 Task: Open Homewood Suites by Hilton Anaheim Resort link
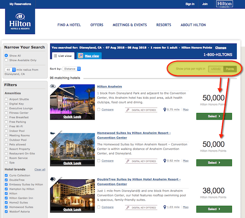[x=134, y=135]
